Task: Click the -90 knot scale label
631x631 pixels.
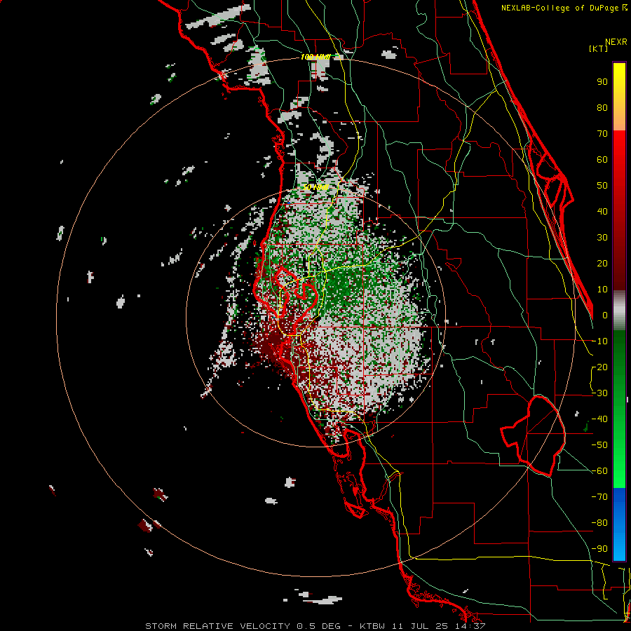Action: coord(600,549)
